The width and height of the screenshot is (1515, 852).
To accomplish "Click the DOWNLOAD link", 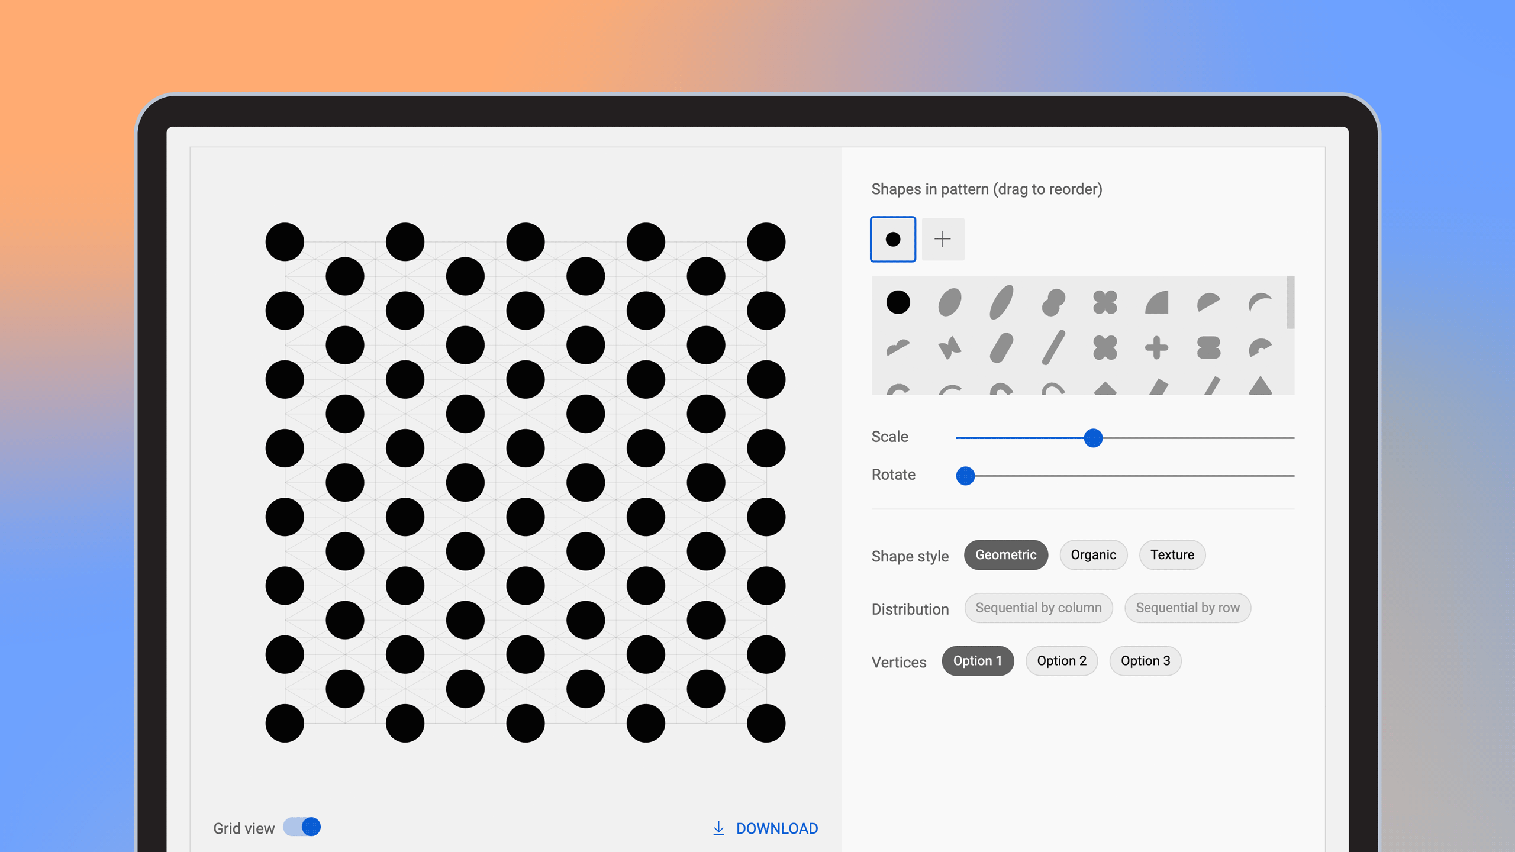I will coord(776,828).
